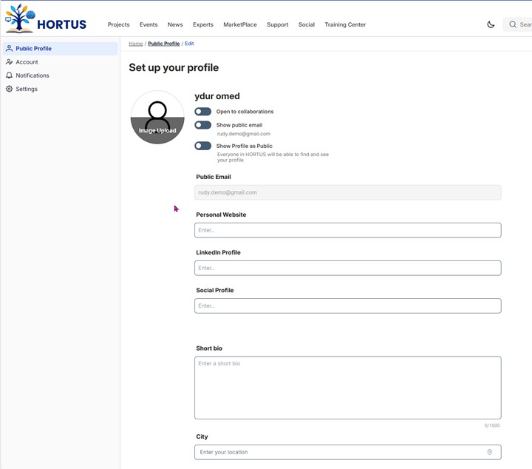This screenshot has height=469, width=532.
Task: Go to the News section
Action: click(x=175, y=24)
